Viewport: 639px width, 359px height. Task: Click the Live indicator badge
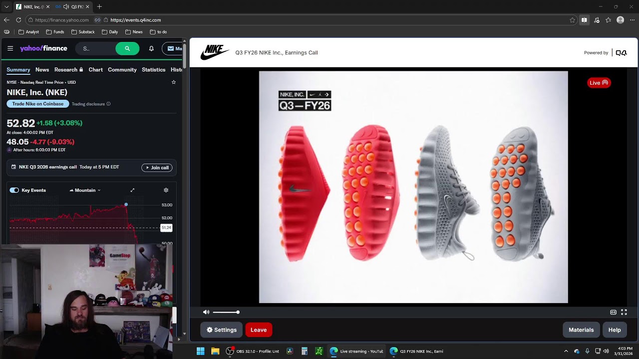pyautogui.click(x=599, y=83)
